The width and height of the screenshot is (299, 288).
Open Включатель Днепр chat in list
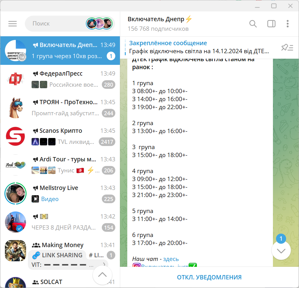(x=60, y=51)
